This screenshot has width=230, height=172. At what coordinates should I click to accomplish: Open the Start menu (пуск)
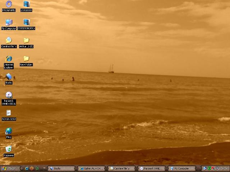(x=9, y=168)
